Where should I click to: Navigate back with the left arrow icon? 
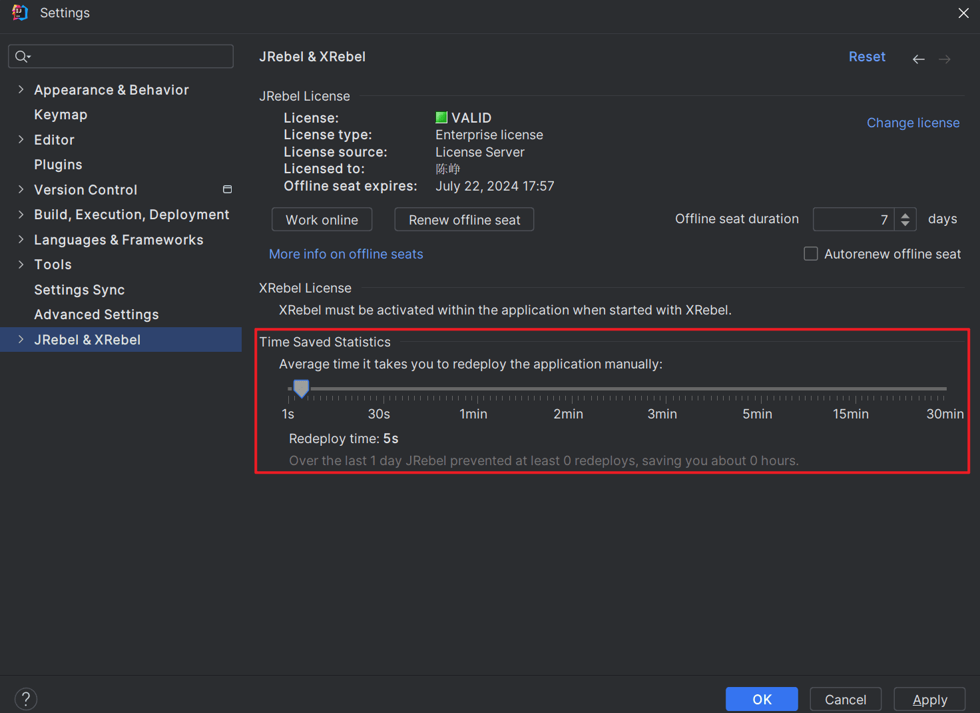(919, 59)
